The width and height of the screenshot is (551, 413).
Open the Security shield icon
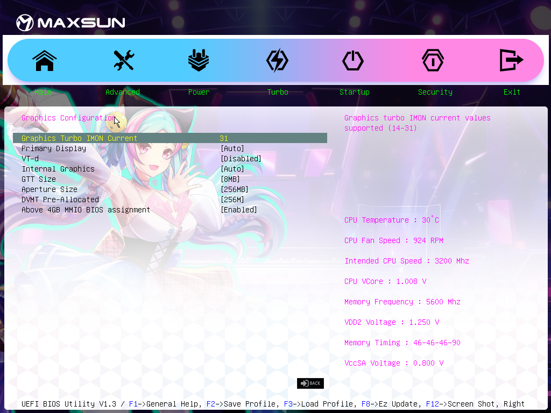click(x=433, y=60)
